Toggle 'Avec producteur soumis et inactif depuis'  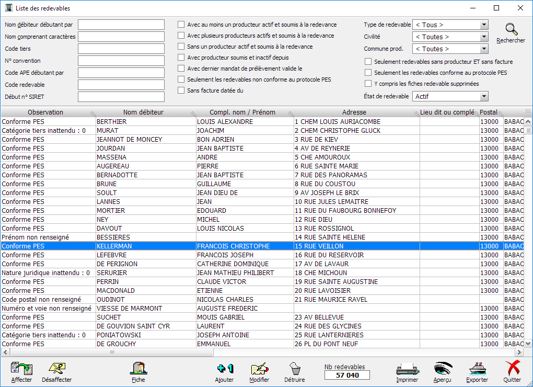(x=181, y=58)
